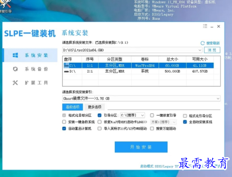The image size is (232, 177).
Task: Open the list menu icon in title bar
Action: pos(205,26)
